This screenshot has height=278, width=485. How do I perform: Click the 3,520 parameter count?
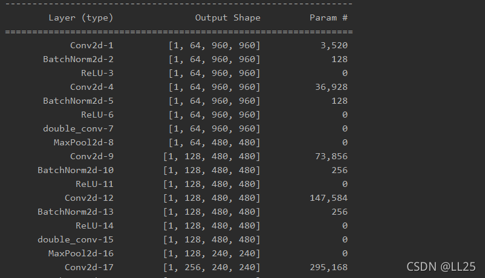pyautogui.click(x=334, y=46)
